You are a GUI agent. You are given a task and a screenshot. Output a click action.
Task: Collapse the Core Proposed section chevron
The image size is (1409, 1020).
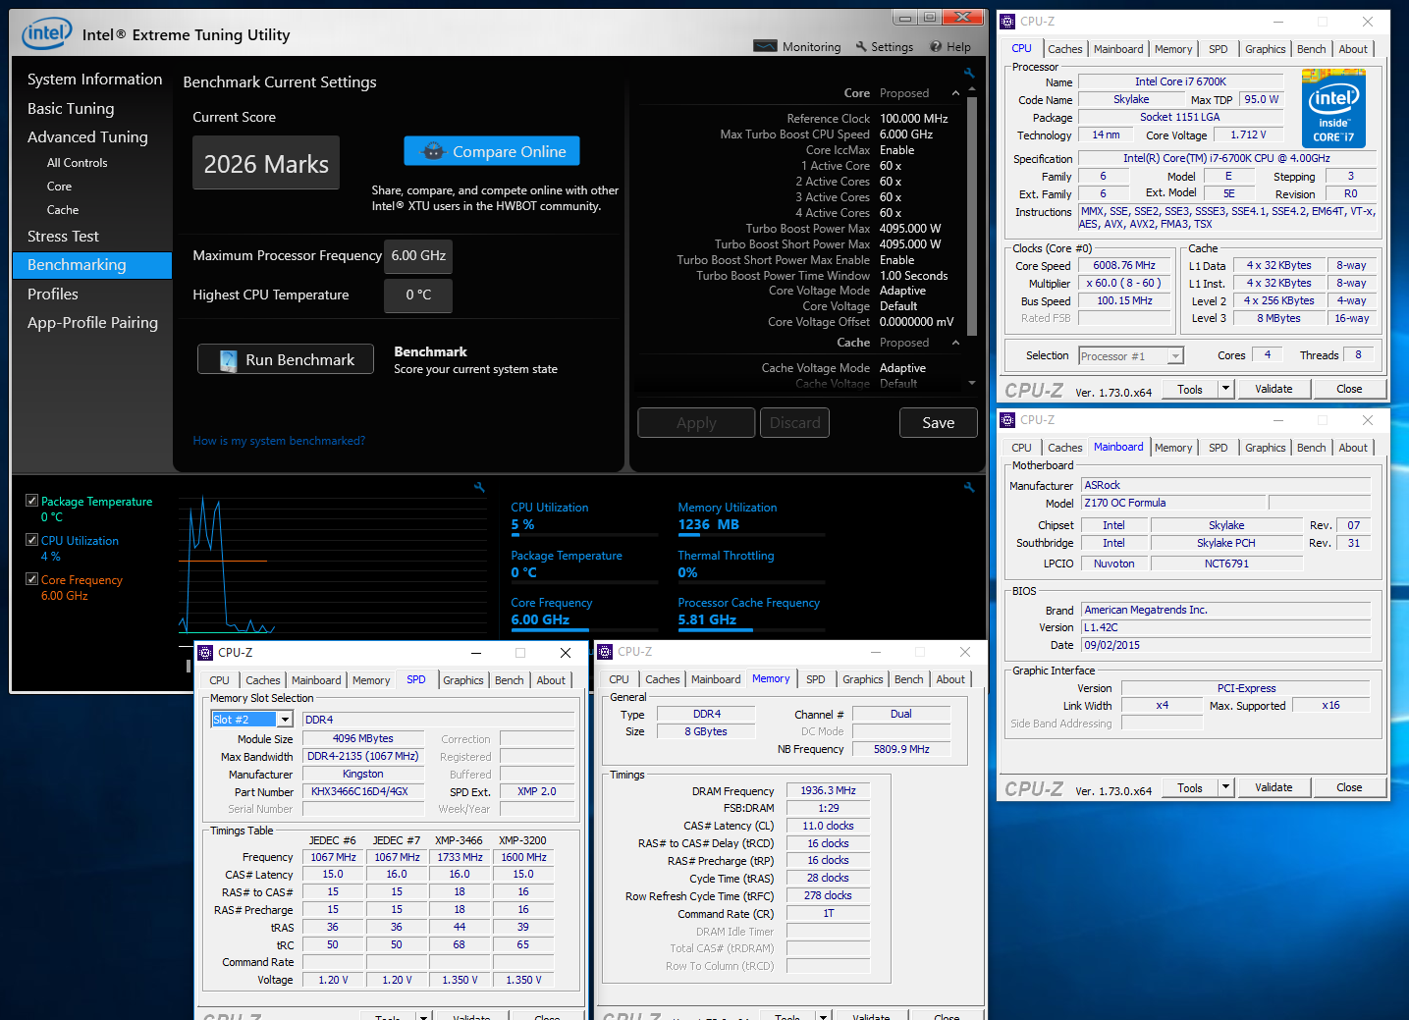coord(956,93)
